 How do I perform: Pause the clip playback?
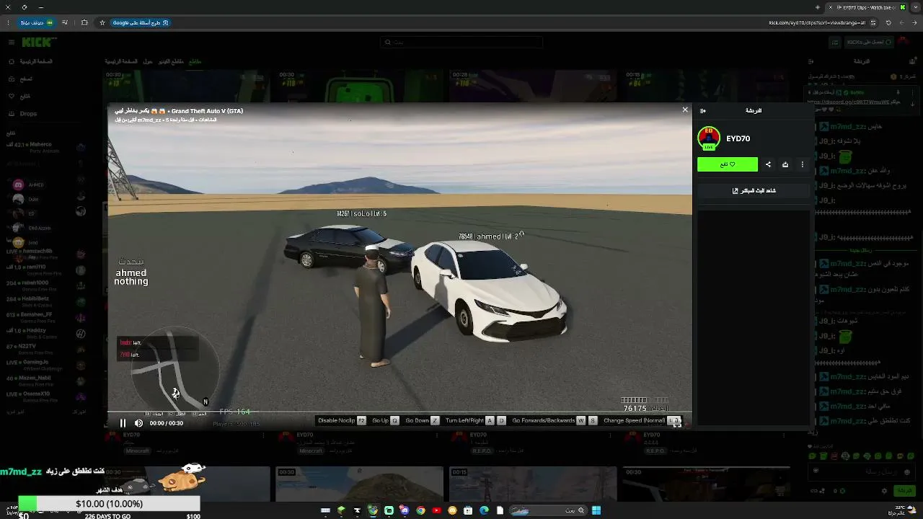click(x=123, y=423)
